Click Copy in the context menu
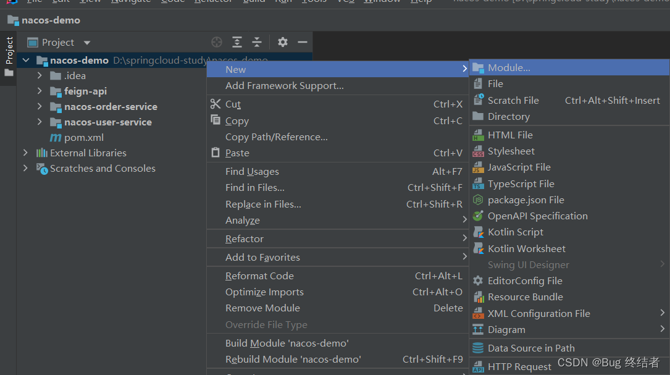 pyautogui.click(x=338, y=120)
